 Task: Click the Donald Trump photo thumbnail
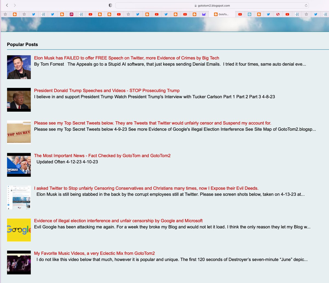coord(19,100)
